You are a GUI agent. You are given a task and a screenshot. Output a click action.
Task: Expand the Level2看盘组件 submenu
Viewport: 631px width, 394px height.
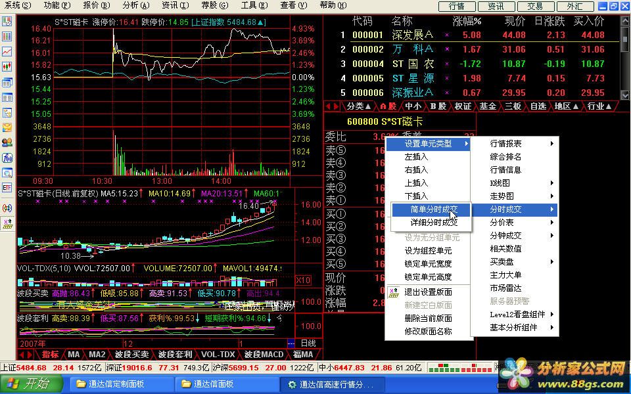(515, 315)
